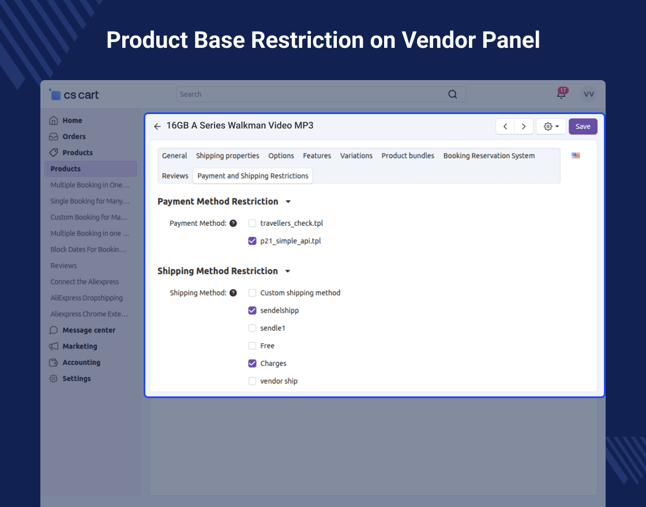This screenshot has width=646, height=507.
Task: Click the sendelshipp label text
Action: pos(279,311)
